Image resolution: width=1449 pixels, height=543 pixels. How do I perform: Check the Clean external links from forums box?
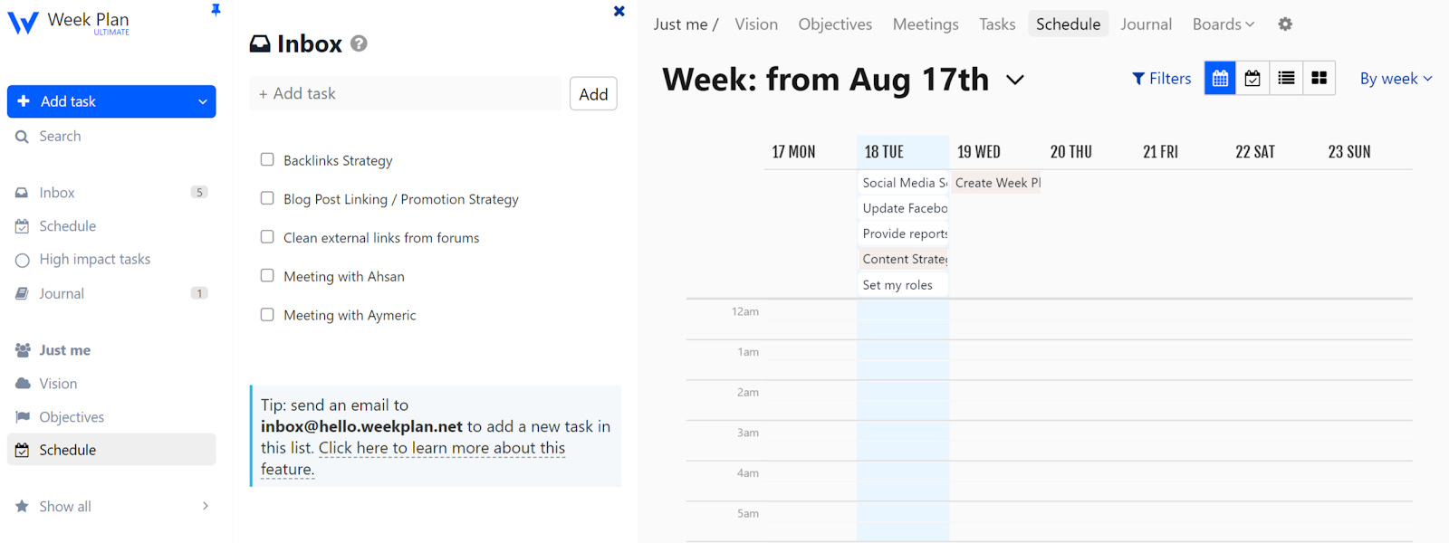coord(267,236)
